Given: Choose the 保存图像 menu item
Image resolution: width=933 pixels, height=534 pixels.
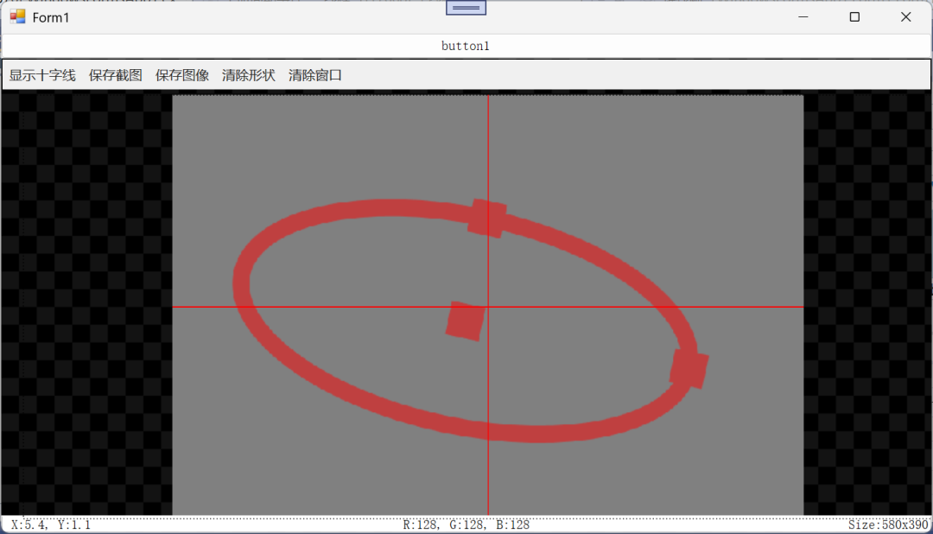Looking at the screenshot, I should click(182, 75).
